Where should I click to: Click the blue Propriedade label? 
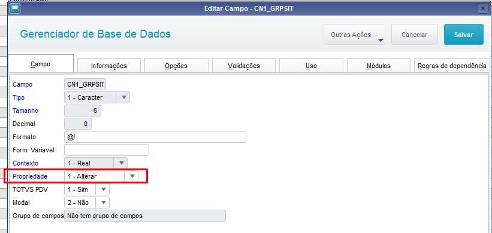coord(30,176)
